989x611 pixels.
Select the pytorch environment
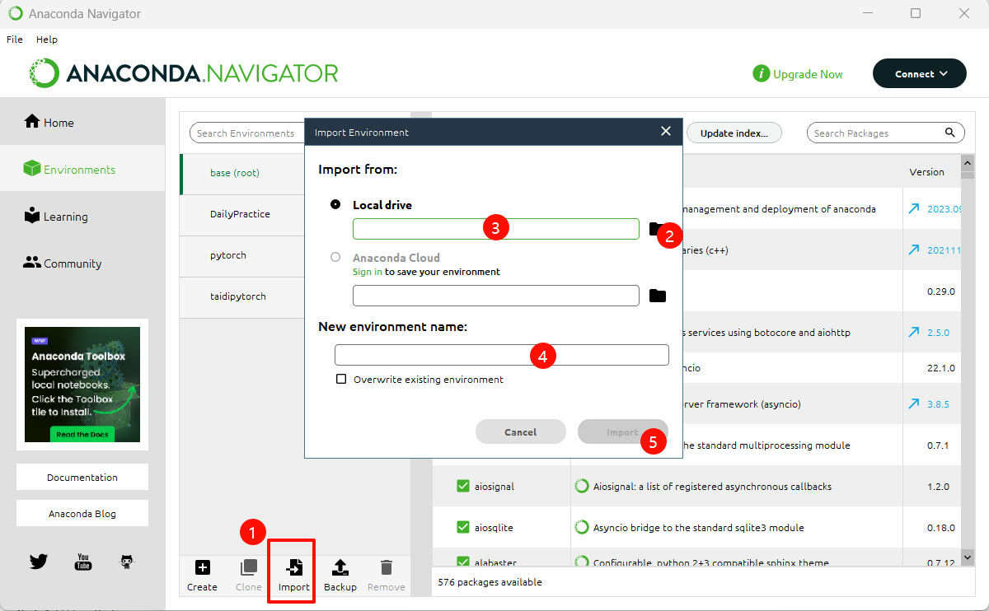(x=242, y=255)
